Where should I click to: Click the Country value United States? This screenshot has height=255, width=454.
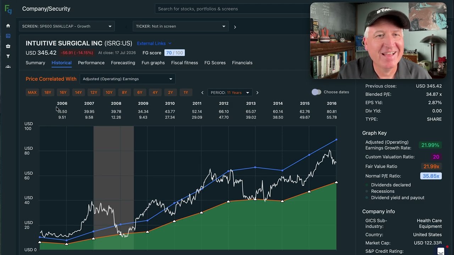[x=427, y=235]
